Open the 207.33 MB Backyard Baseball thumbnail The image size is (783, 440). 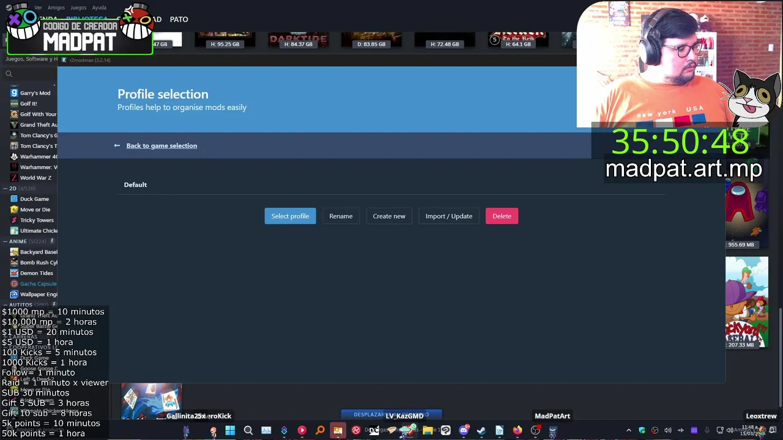click(747, 302)
